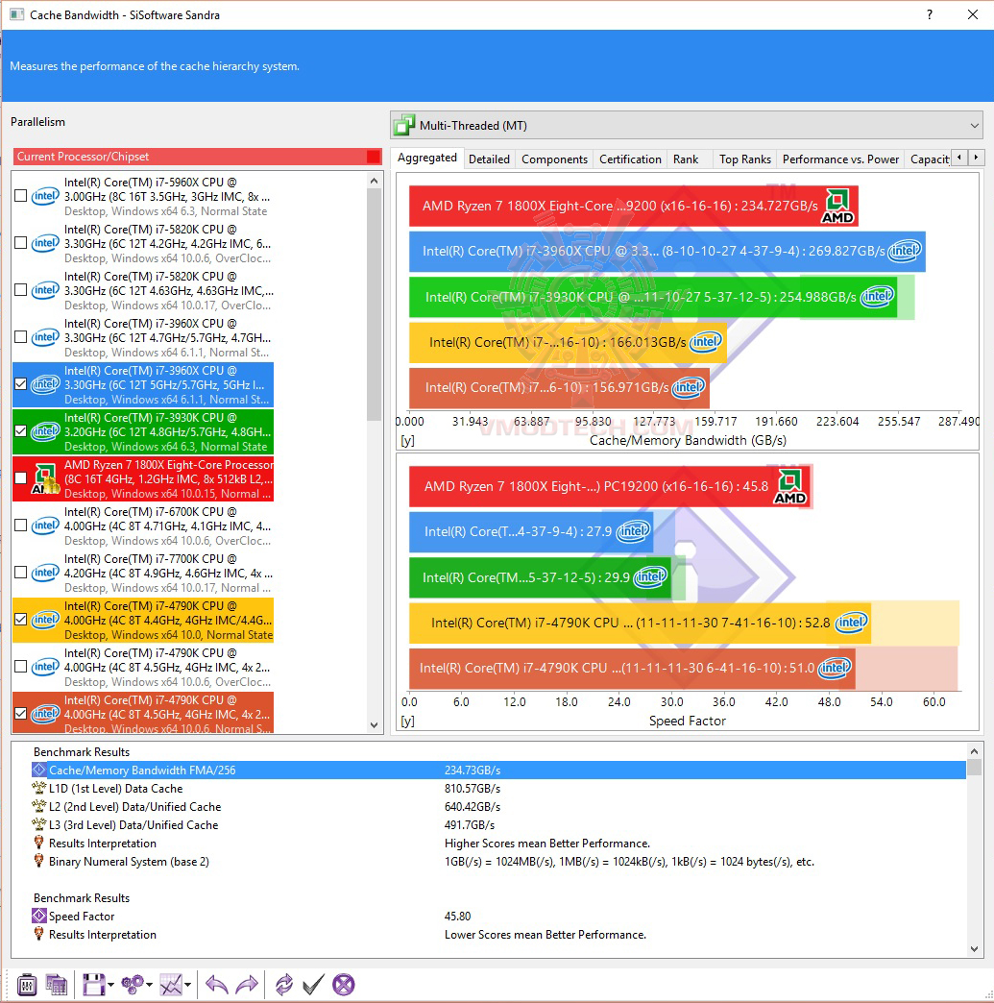Open the chart icon dropdown arrow
The width and height of the screenshot is (994, 1003).
tap(187, 985)
